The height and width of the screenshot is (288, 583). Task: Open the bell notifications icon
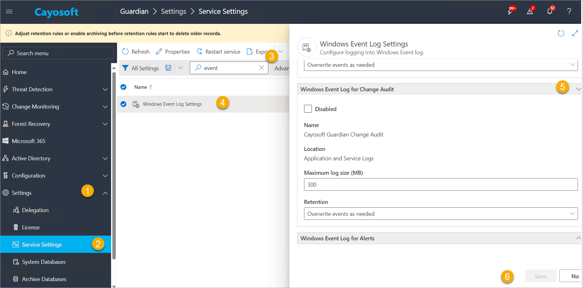[549, 12]
